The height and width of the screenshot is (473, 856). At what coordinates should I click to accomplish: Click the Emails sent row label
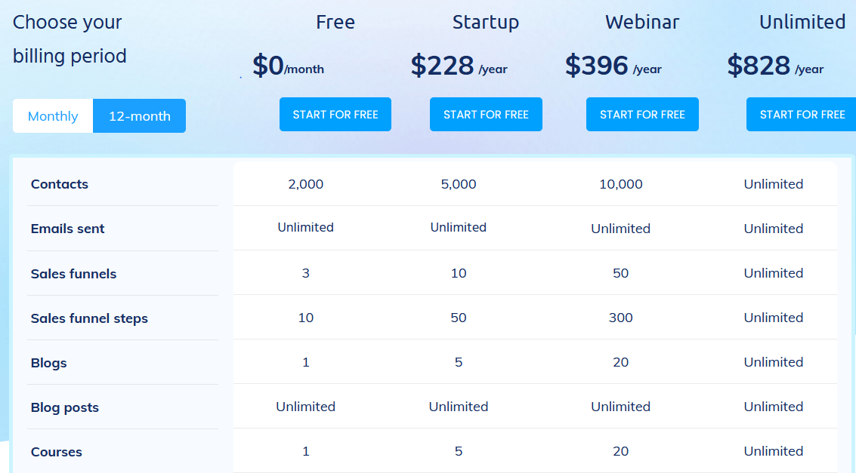[67, 229]
